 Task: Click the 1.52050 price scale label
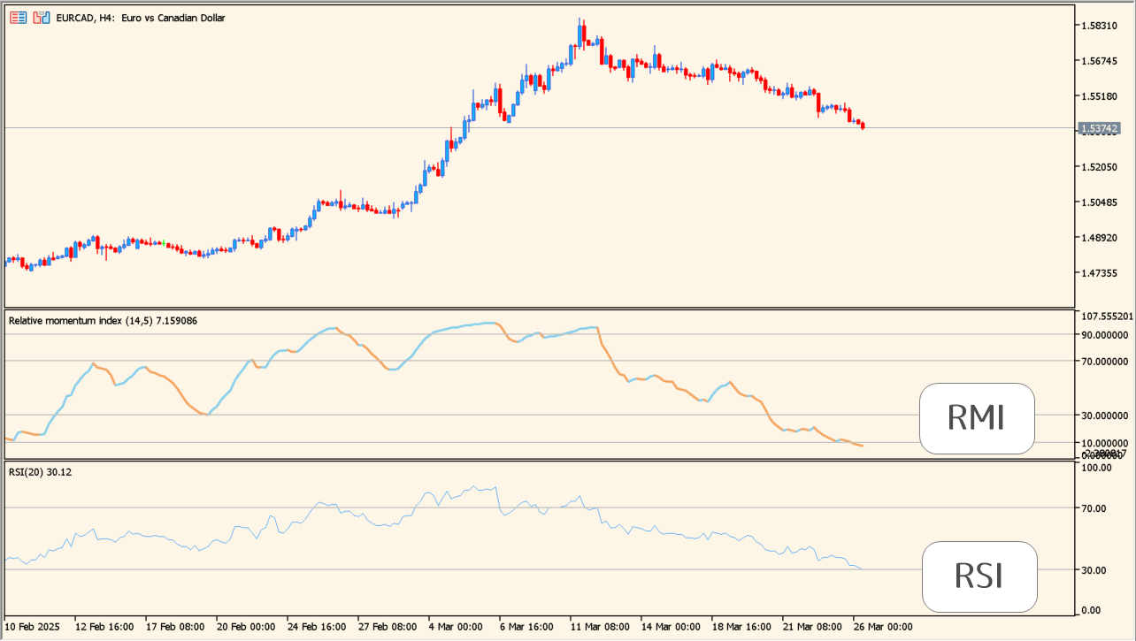coord(1099,167)
